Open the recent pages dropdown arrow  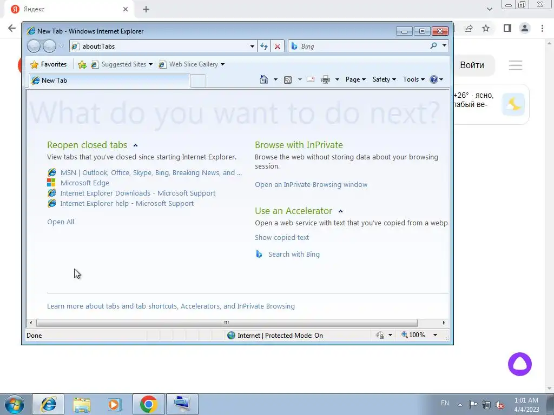pyautogui.click(x=62, y=46)
